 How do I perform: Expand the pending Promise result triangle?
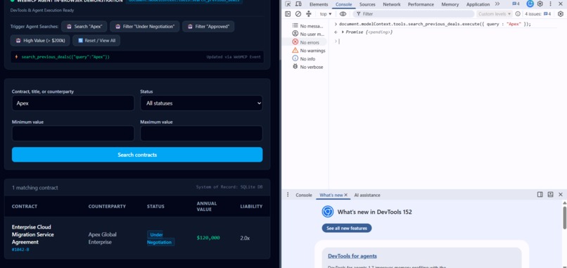(343, 32)
